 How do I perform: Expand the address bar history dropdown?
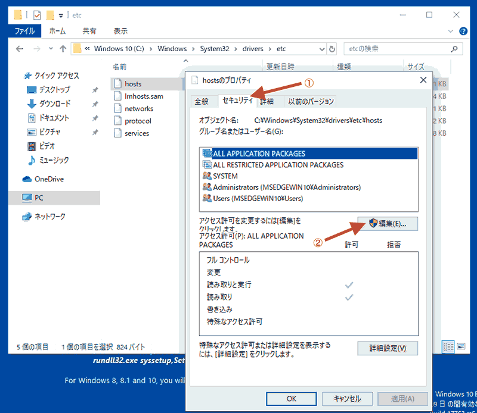322,48
